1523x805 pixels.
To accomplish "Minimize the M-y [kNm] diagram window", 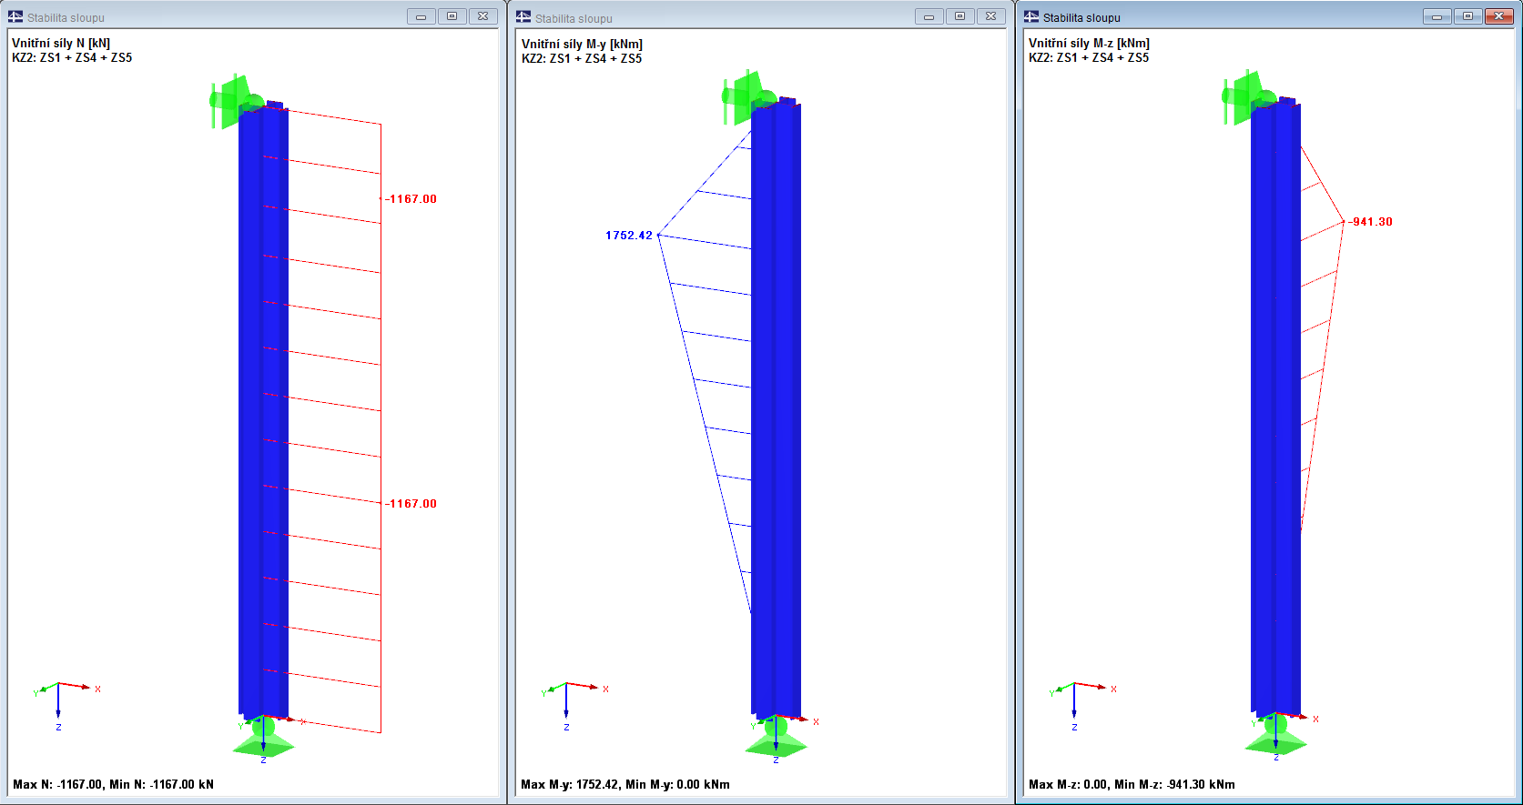I will 929,16.
